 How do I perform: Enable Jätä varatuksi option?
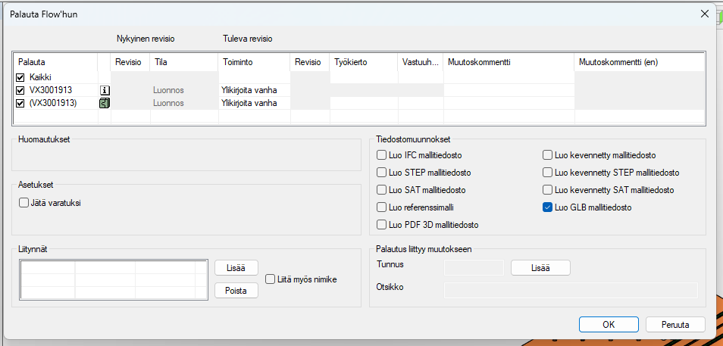click(23, 202)
